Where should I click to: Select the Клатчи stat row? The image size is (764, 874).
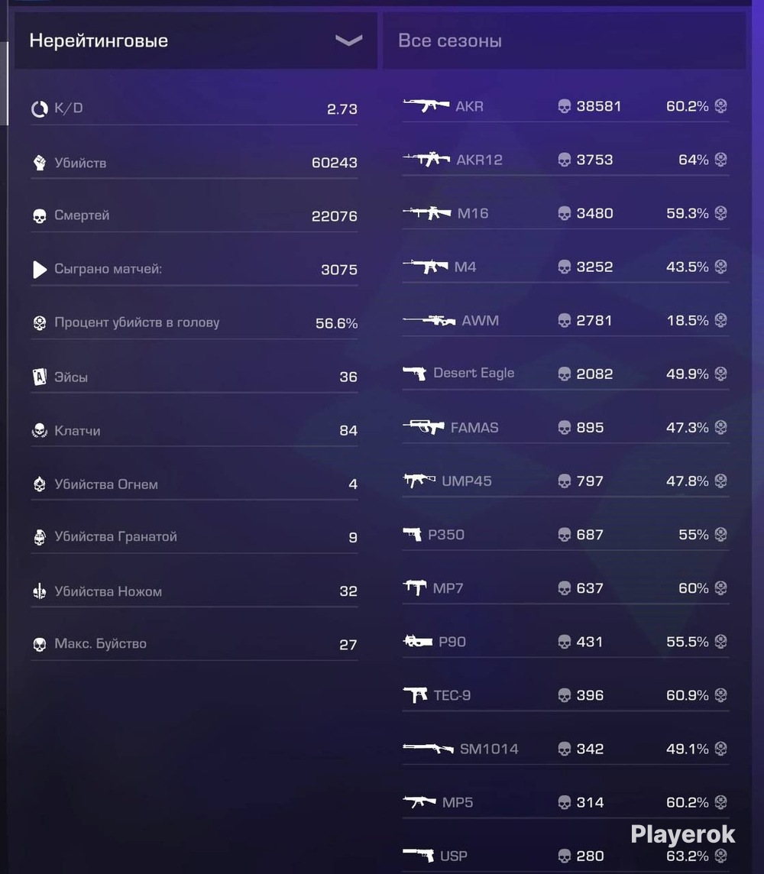[x=194, y=430]
